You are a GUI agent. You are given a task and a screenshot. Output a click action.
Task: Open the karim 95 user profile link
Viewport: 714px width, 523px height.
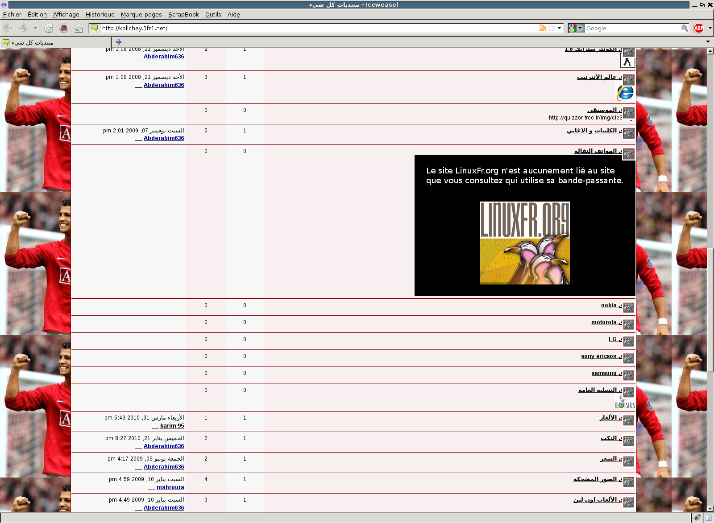click(172, 426)
